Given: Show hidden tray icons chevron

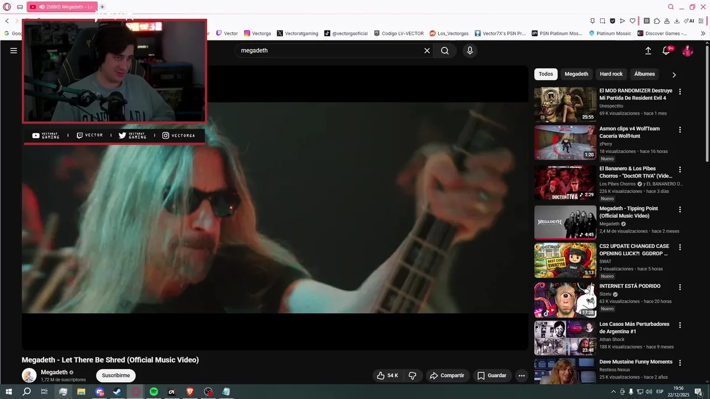Looking at the screenshot, I should click(x=613, y=392).
